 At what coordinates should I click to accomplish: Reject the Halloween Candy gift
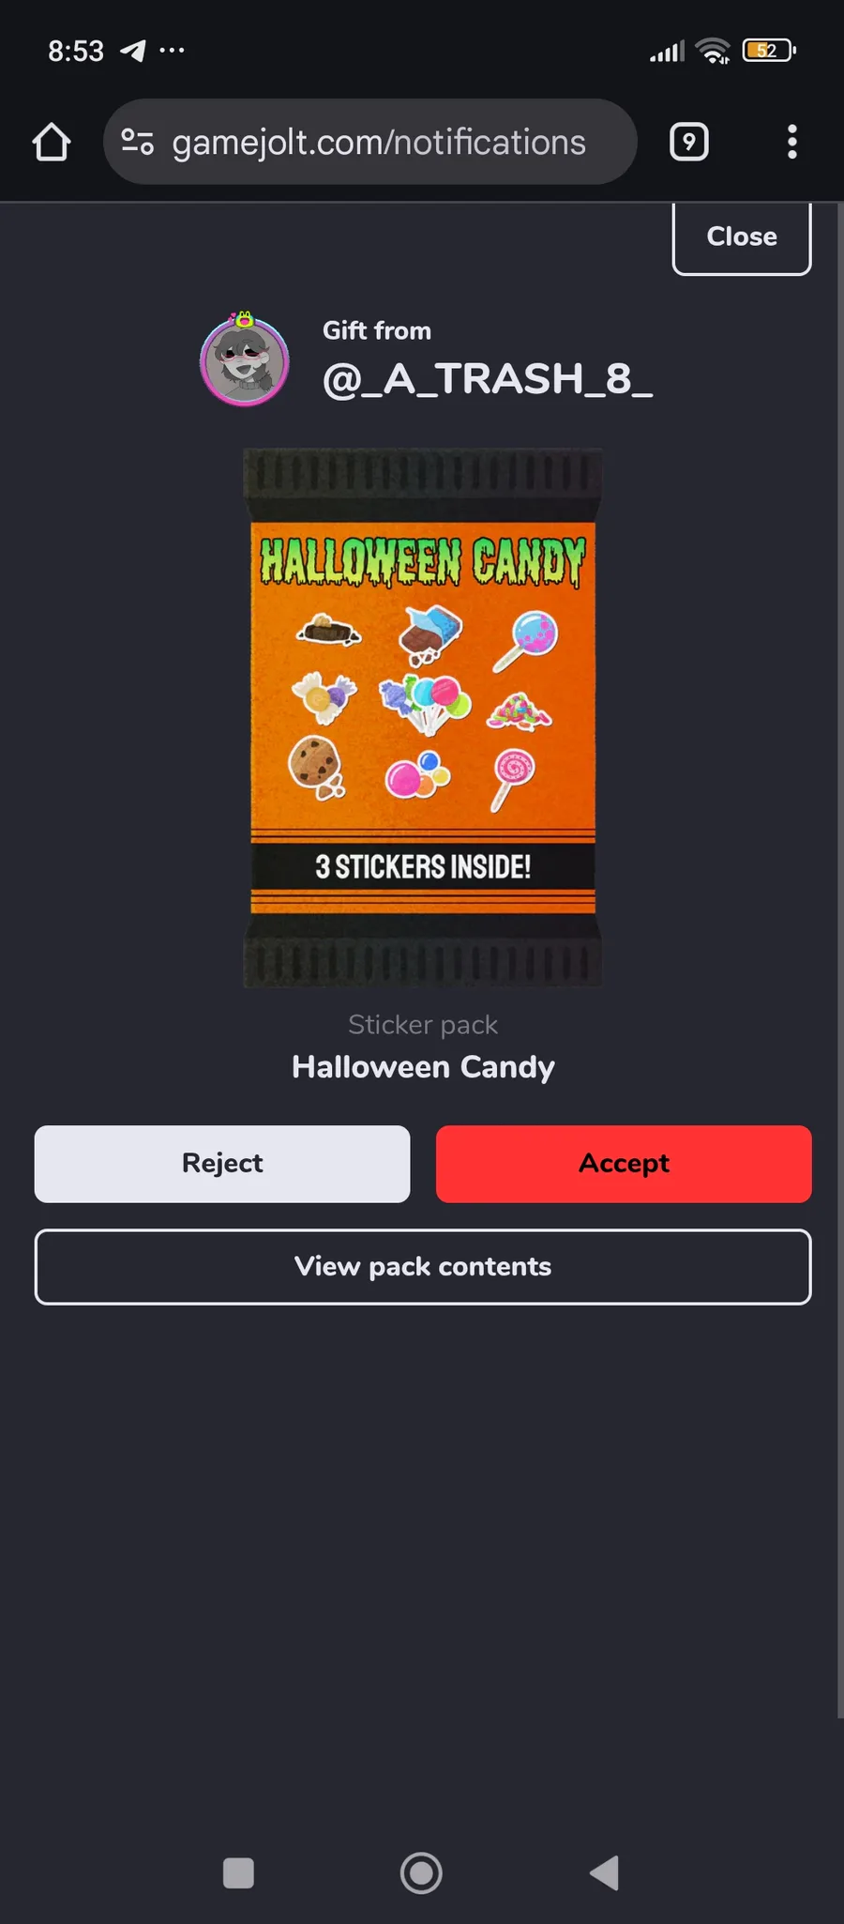click(222, 1164)
